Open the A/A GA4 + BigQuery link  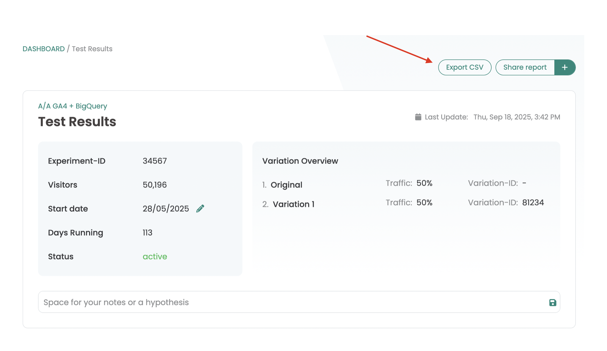73,106
